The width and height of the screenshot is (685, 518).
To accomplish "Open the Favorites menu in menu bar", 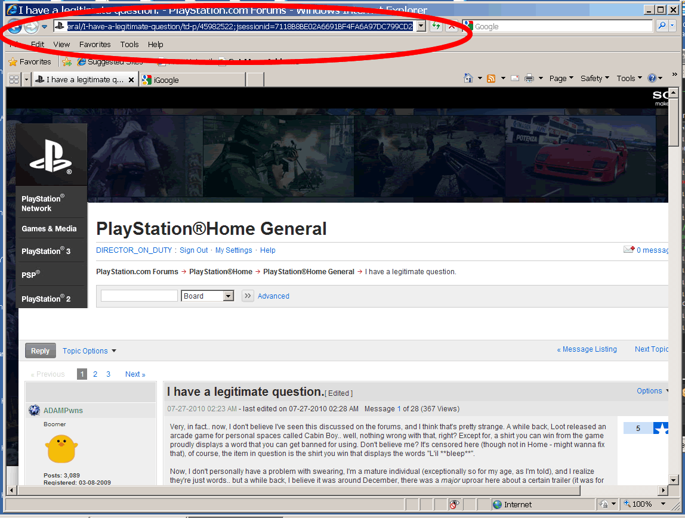I will 95,45.
